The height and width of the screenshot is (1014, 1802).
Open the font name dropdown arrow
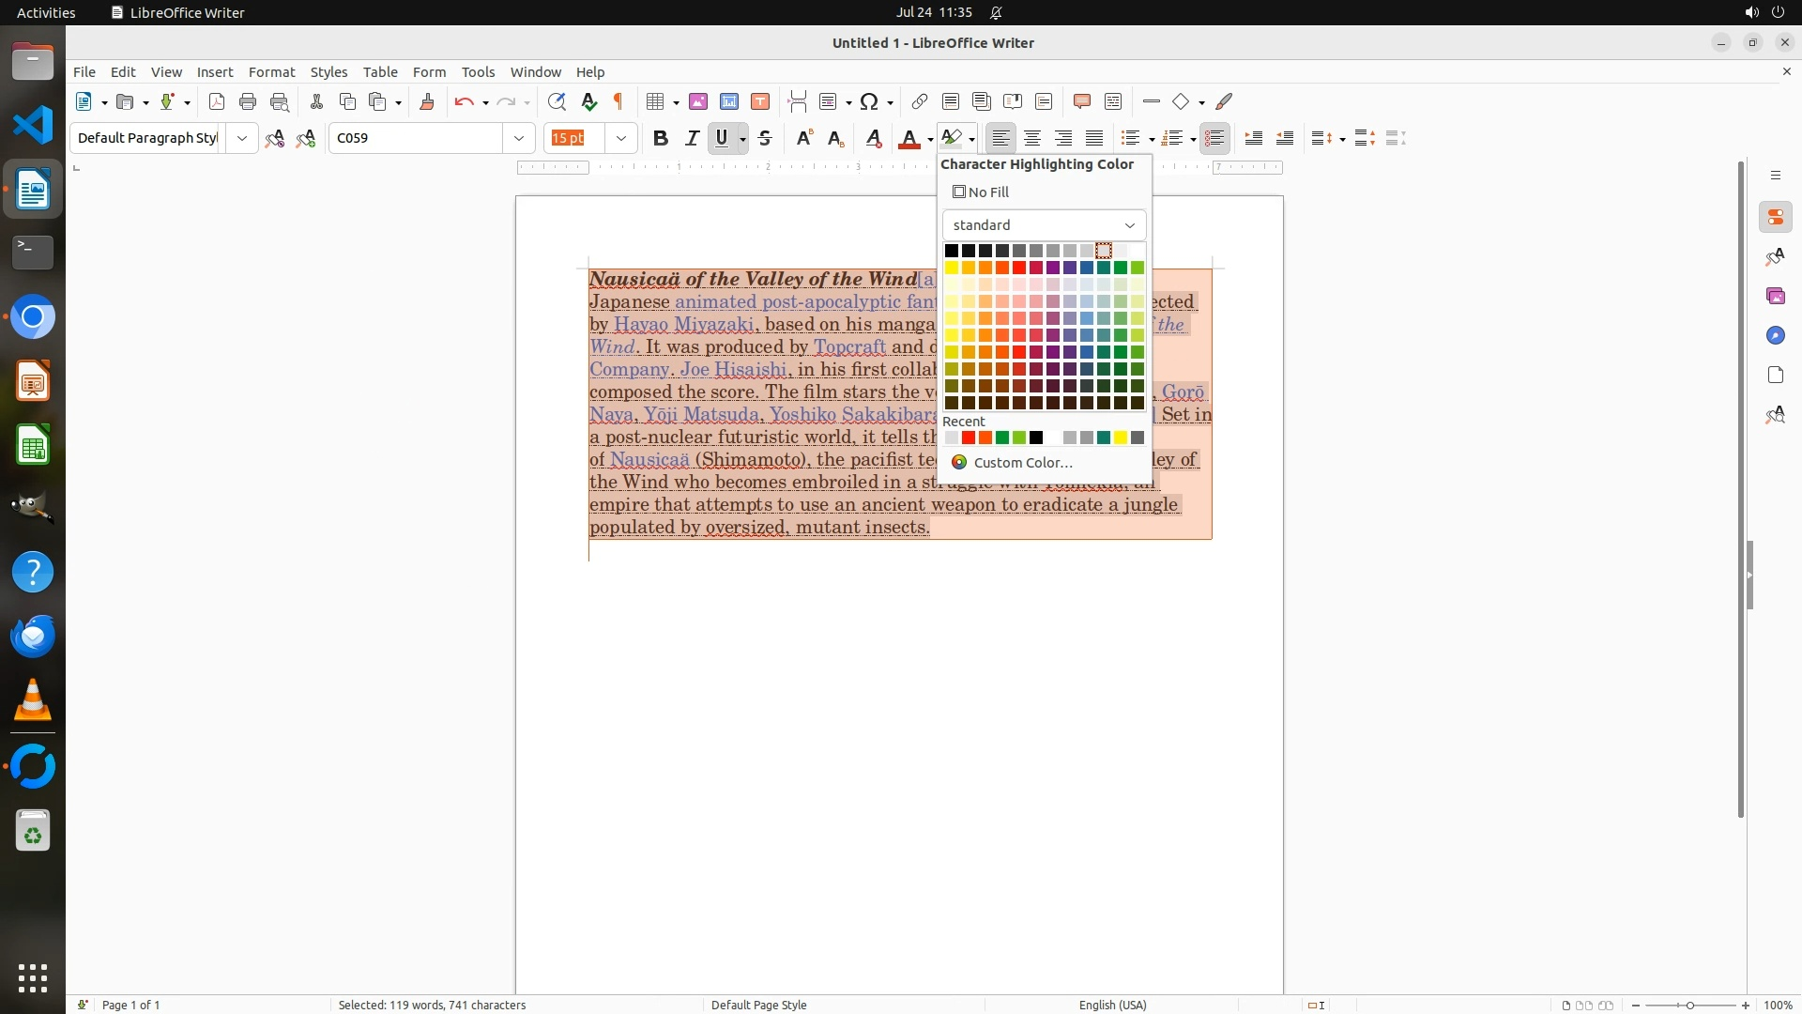click(518, 139)
